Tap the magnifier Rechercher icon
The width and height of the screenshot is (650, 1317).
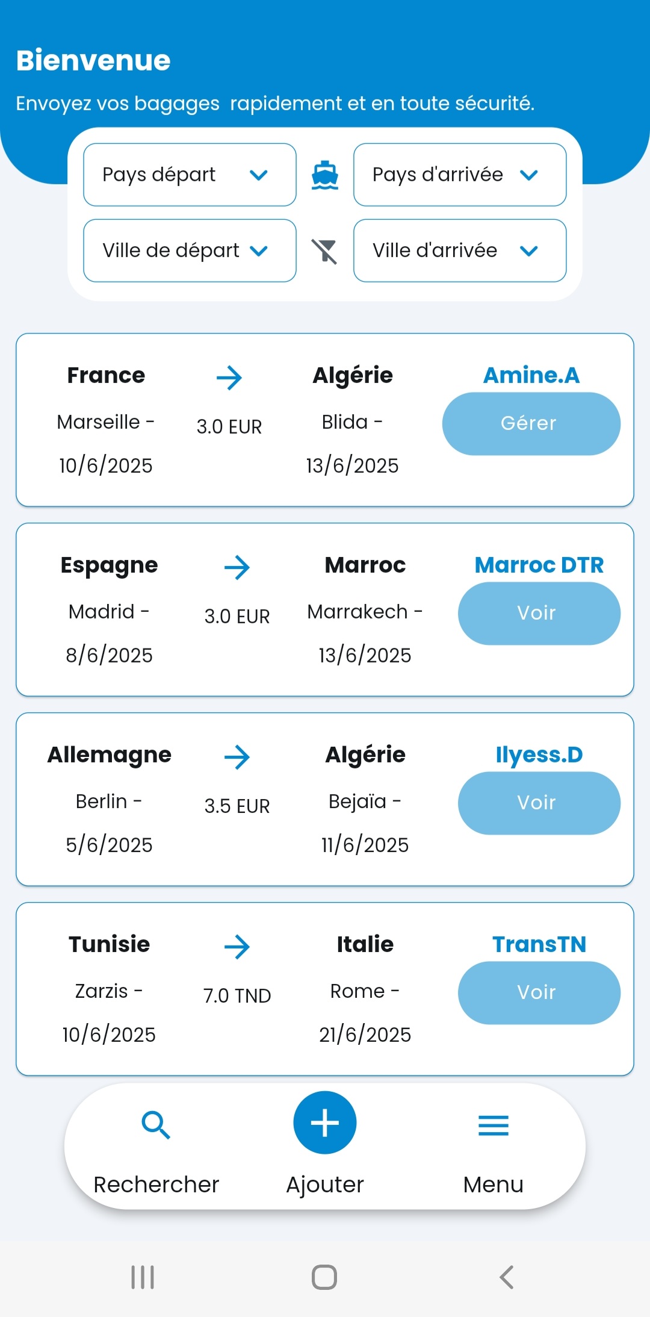[156, 1125]
